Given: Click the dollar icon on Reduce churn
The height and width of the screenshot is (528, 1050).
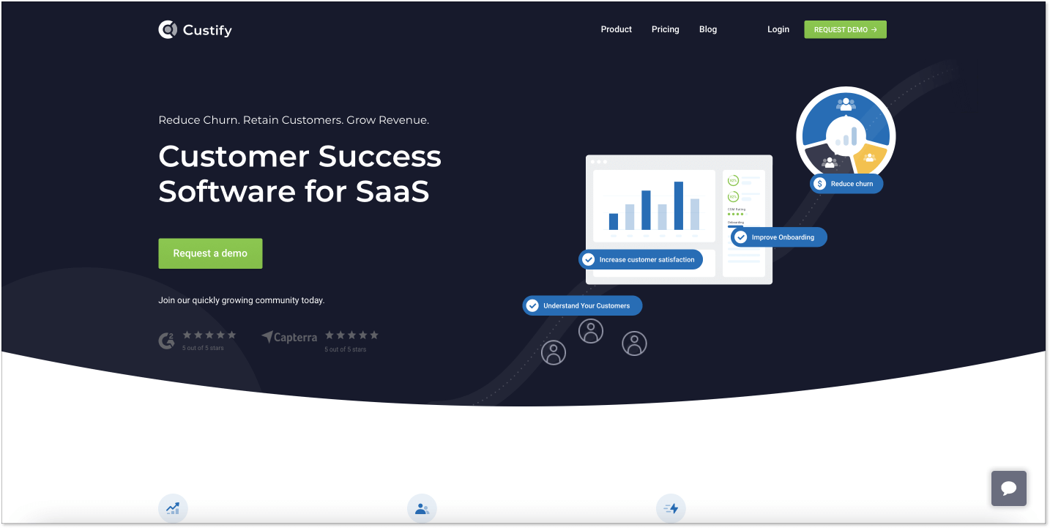Looking at the screenshot, I should pos(820,184).
